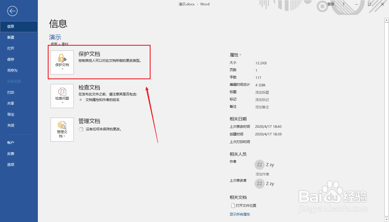The height and width of the screenshot is (222, 389).
Task: Open Word help with the question mark icon
Action: pyautogui.click(x=343, y=4)
